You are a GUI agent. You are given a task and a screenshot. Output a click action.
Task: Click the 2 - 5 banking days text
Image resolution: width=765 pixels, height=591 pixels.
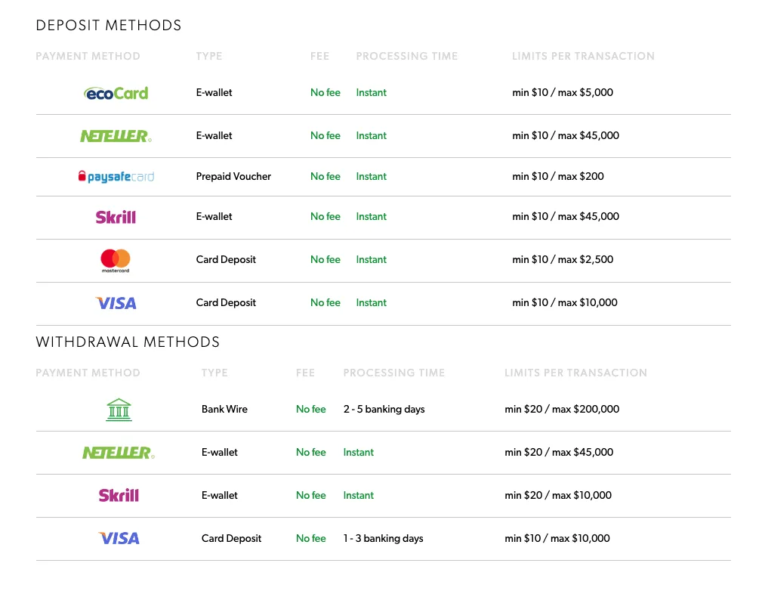(384, 409)
